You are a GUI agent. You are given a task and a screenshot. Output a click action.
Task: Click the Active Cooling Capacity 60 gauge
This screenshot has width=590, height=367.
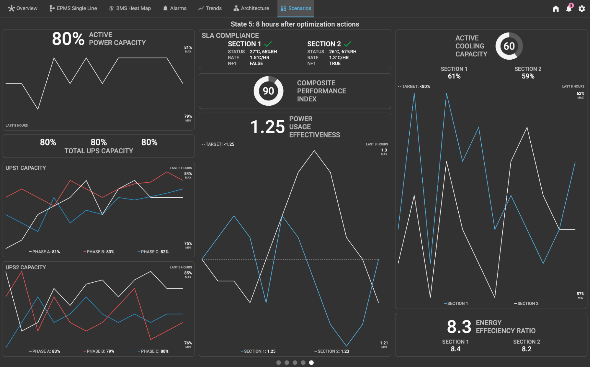(509, 46)
